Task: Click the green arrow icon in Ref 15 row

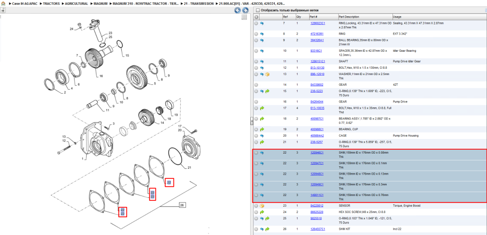Action: tap(267, 91)
